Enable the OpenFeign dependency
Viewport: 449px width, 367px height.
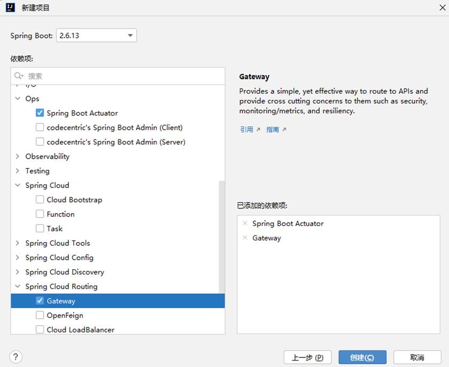pyautogui.click(x=40, y=315)
